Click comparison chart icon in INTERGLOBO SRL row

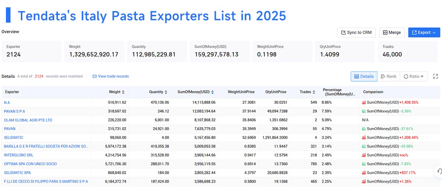[364, 155]
